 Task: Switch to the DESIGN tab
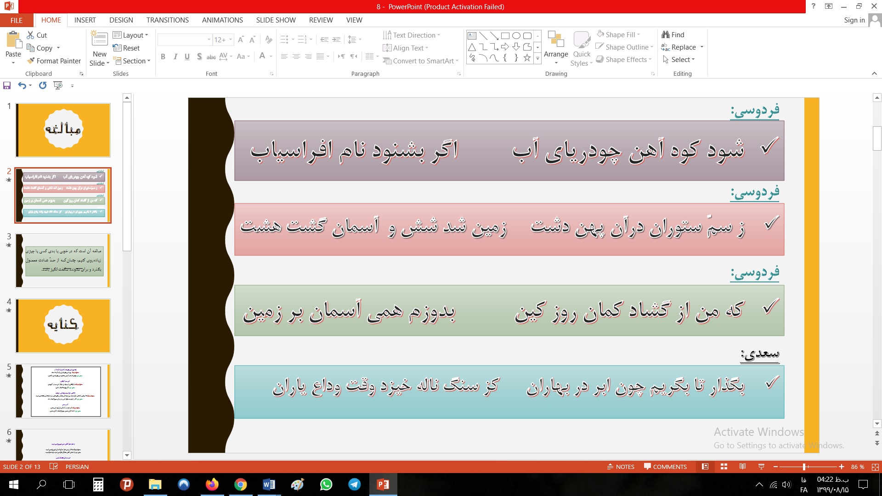pos(121,20)
